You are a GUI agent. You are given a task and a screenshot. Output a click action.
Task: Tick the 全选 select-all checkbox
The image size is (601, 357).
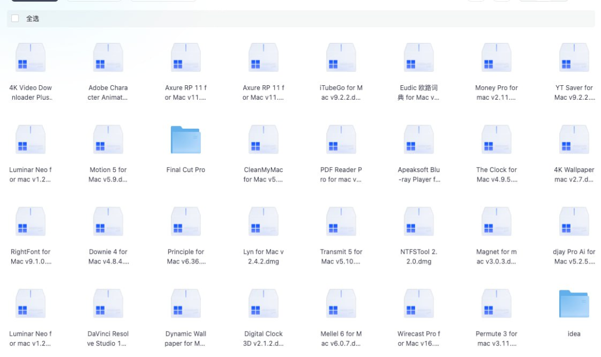15,18
